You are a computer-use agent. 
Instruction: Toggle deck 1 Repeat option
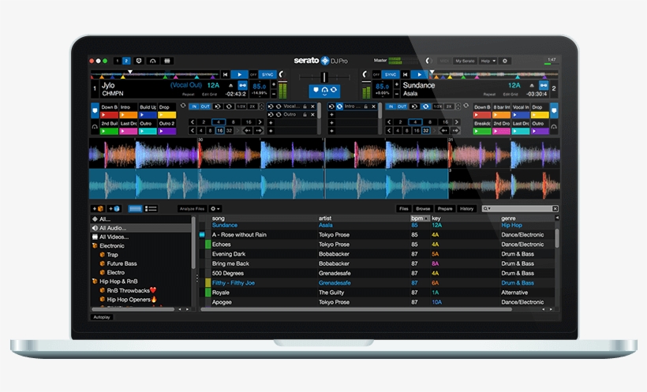point(188,95)
